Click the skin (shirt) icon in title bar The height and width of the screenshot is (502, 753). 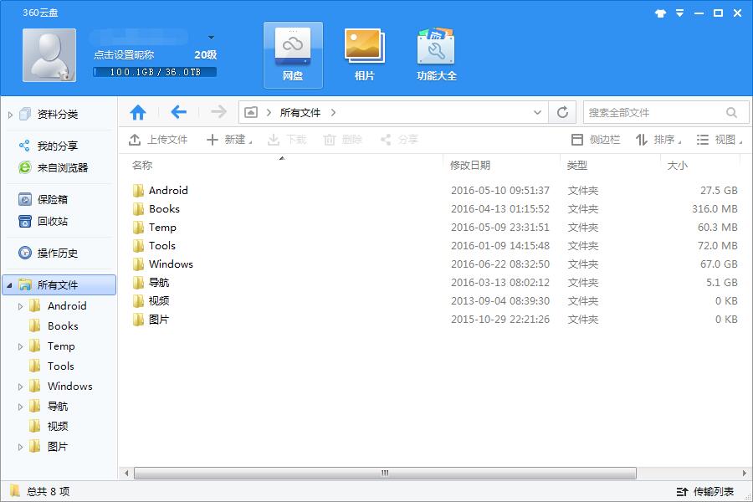[x=659, y=13]
